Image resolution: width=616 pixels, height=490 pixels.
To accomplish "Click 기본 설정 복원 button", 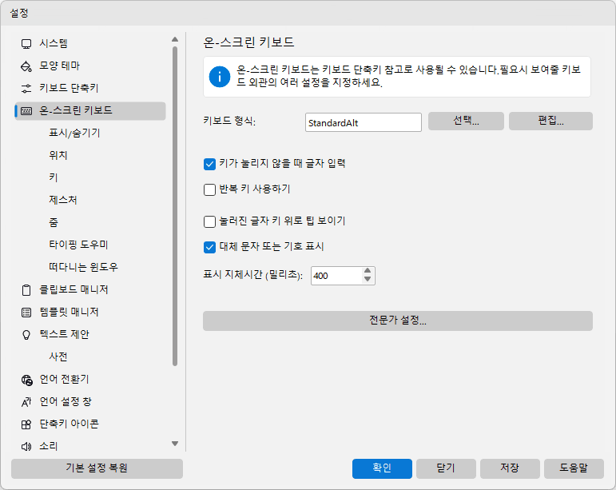I will coord(97,468).
